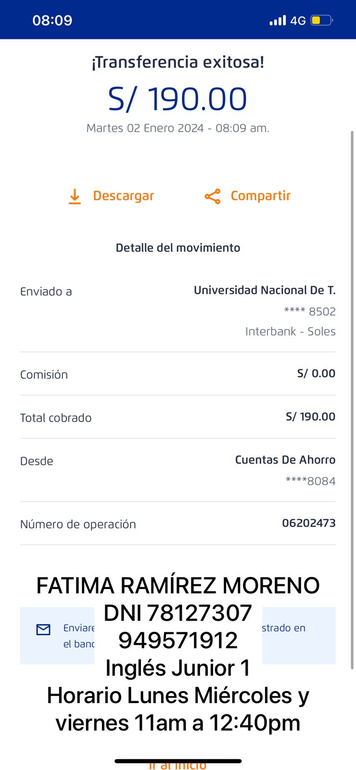Tap the share icon beside Compartir
This screenshot has width=356, height=770.
[212, 196]
